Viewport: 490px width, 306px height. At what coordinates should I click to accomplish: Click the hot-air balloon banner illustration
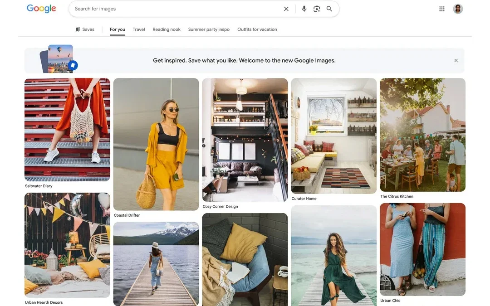tap(59, 59)
